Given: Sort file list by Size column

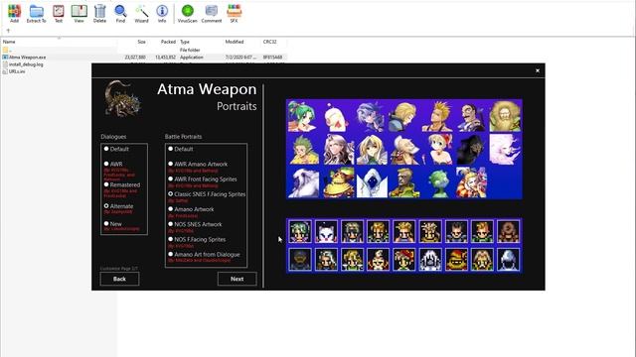Looking at the screenshot, I should 141,42.
